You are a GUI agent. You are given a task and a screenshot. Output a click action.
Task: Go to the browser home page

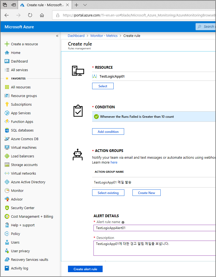tap(42, 15)
